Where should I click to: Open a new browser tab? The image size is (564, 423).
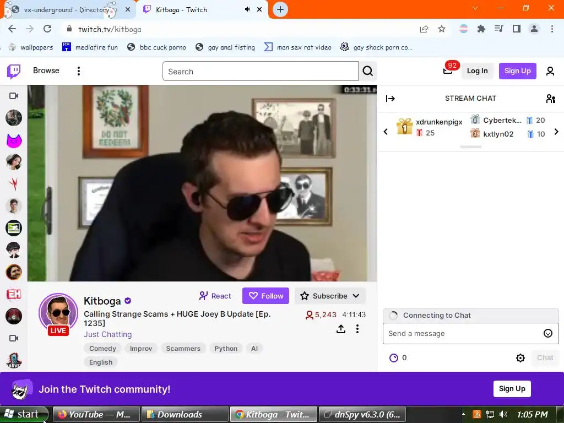280,9
